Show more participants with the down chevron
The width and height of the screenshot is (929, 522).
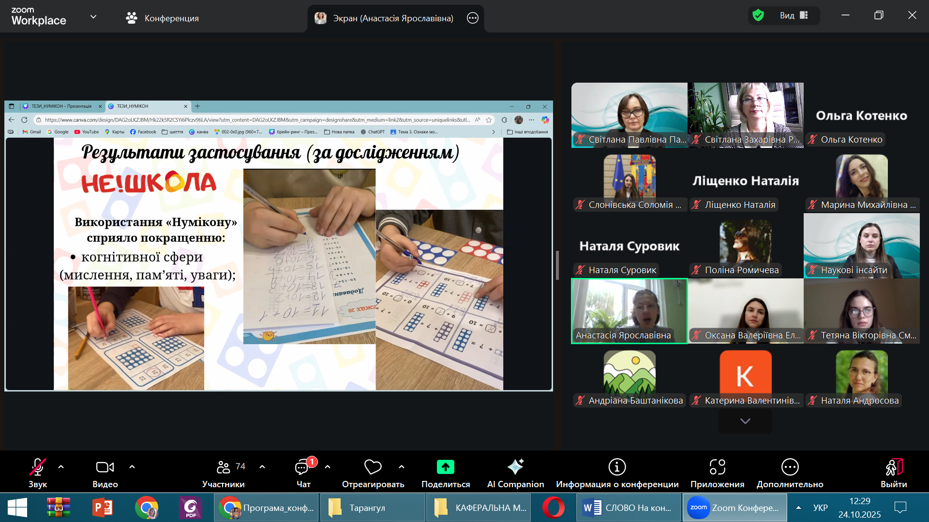point(745,421)
